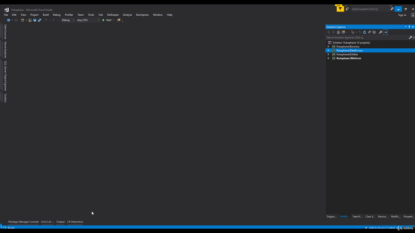Click the Redo toolbar icon
Image resolution: width=415 pixels, height=233 pixels.
[54, 20]
